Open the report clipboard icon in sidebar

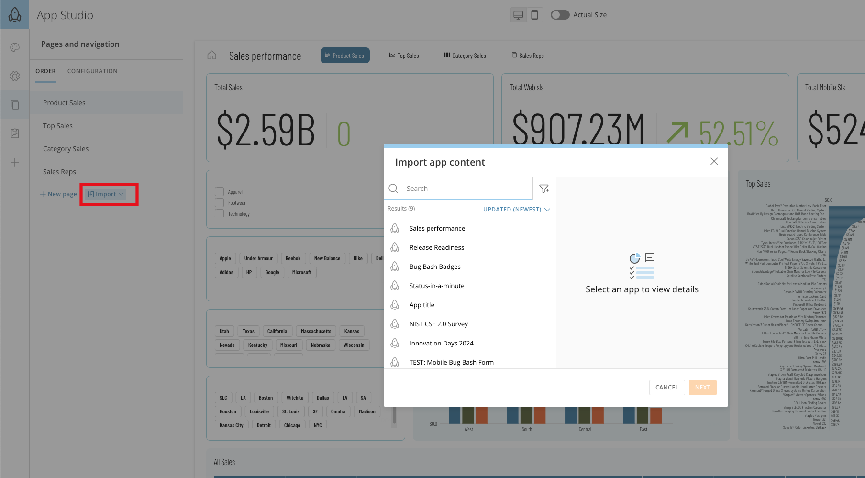click(x=15, y=133)
